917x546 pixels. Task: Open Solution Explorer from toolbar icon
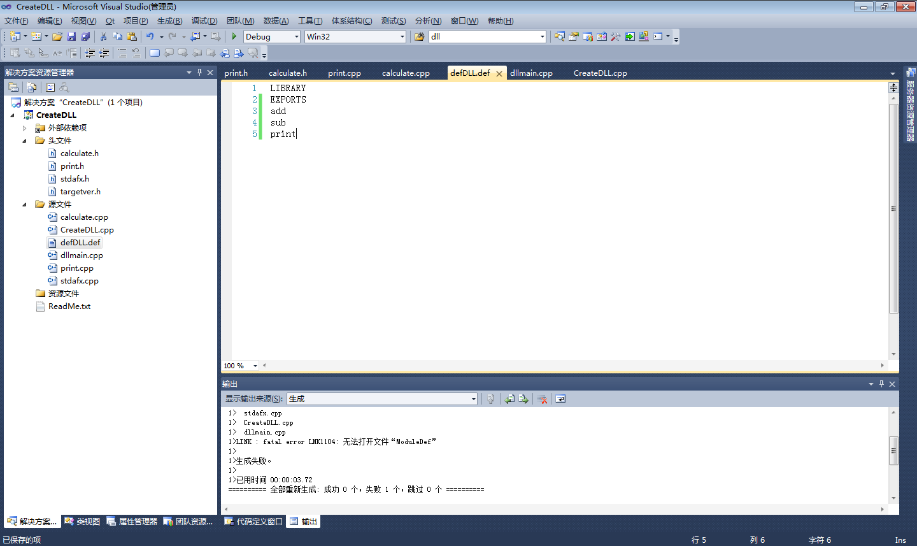tap(560, 36)
